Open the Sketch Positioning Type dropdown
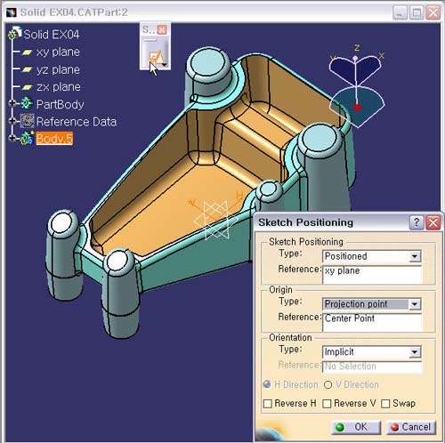 pyautogui.click(x=415, y=256)
